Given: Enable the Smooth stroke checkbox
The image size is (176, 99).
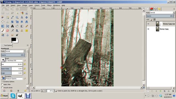Looking at the screenshot, I should pos(2,87).
